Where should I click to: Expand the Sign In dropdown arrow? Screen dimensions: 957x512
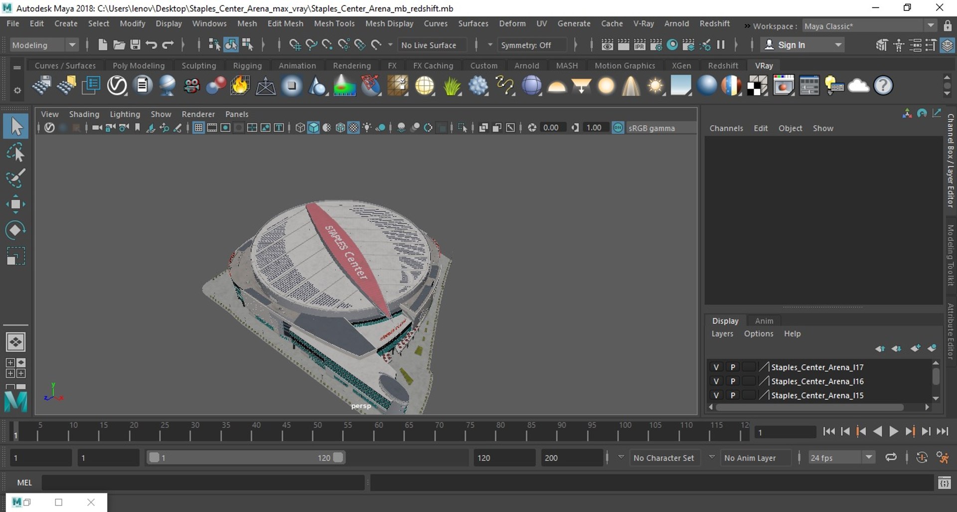tap(838, 45)
